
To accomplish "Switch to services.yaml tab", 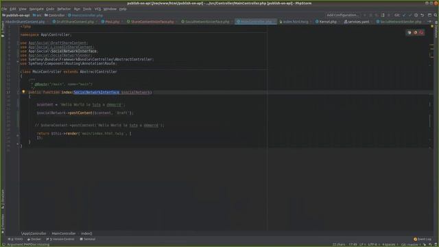I will 358,21.
